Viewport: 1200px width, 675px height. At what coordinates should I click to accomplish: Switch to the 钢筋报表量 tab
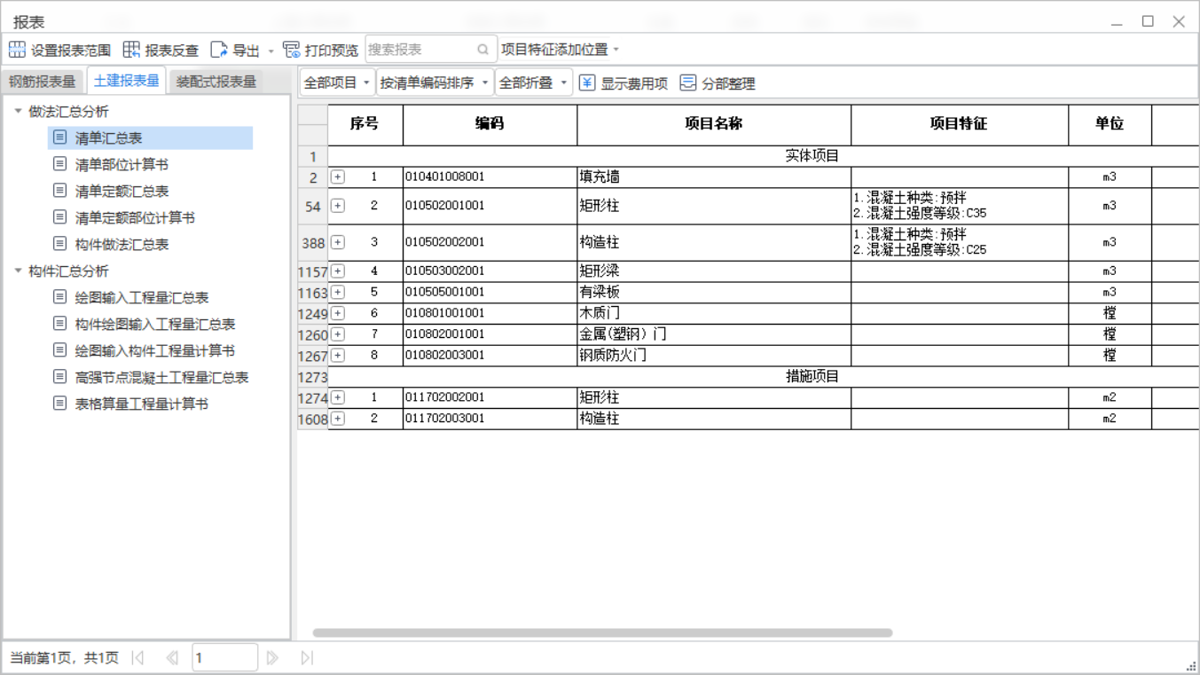[x=43, y=82]
